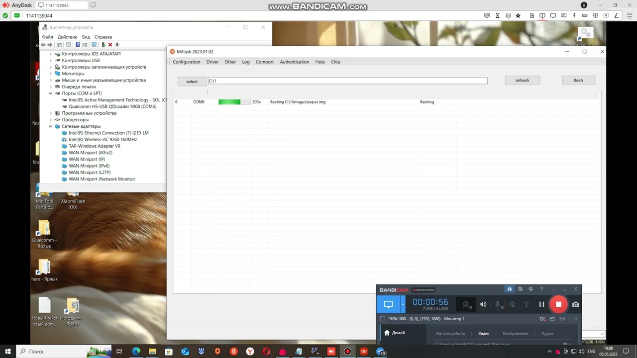Toggle Bandicam microphone icon
637x358 pixels.
tap(498, 304)
